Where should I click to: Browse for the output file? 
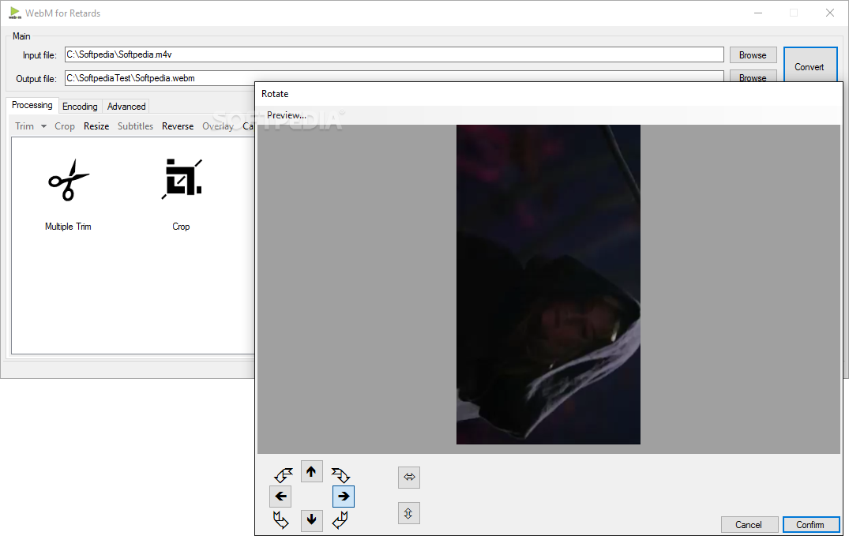(753, 77)
